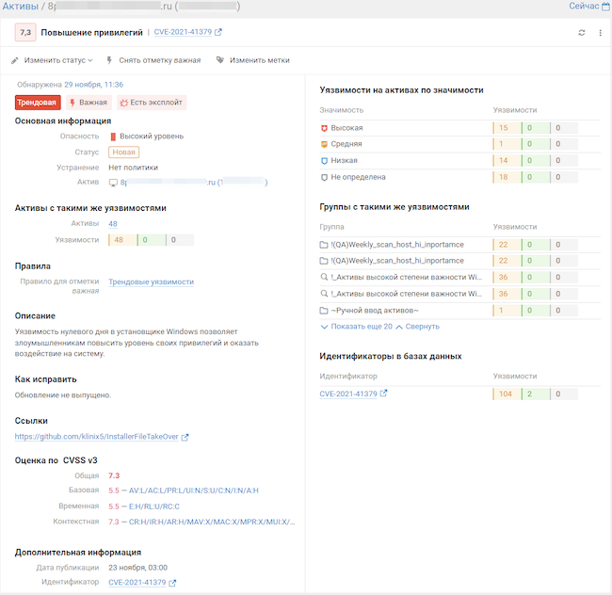
Task: Click orange 104 vulnerabilities count bar
Action: click(x=507, y=394)
